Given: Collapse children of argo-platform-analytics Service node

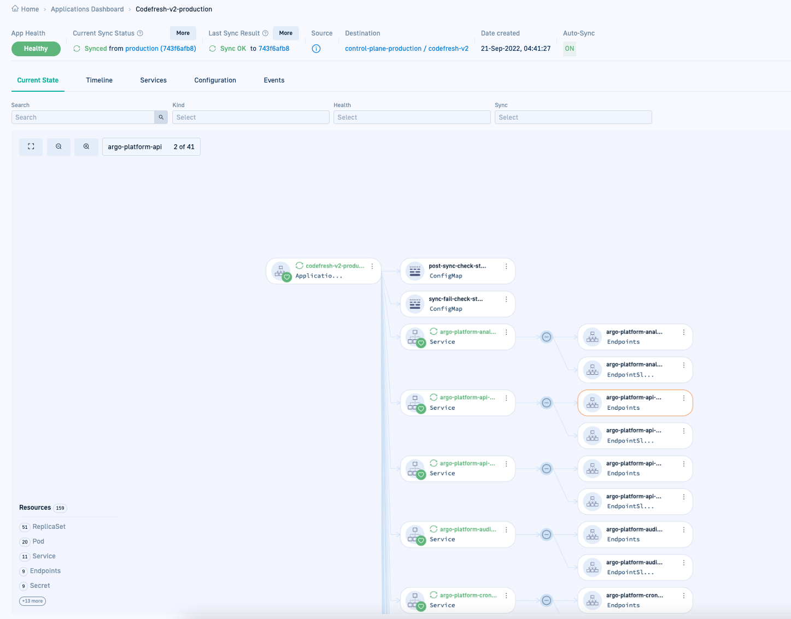Looking at the screenshot, I should pos(546,337).
